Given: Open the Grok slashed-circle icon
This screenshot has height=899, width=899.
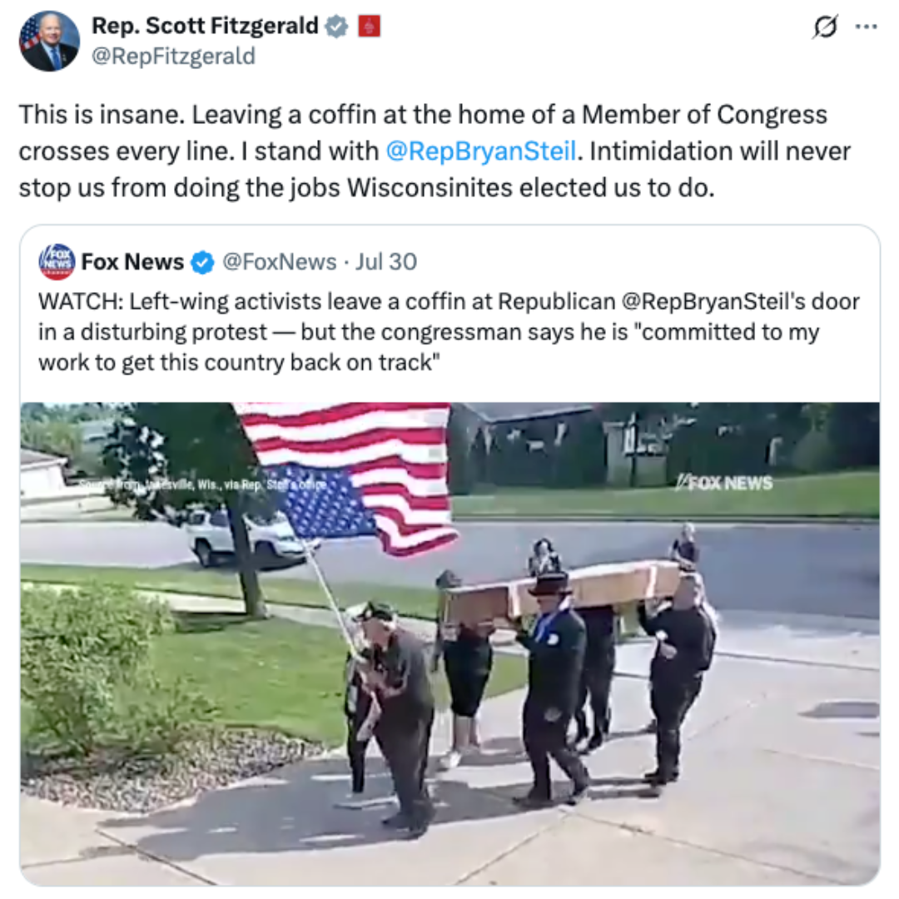Looking at the screenshot, I should pos(825,27).
